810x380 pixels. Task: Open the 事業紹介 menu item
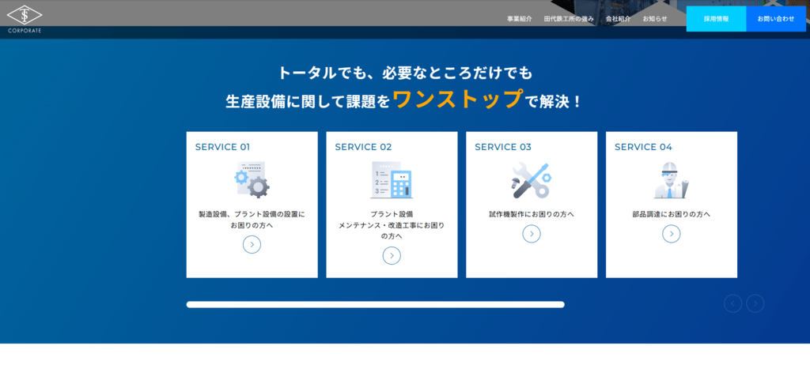pos(520,19)
